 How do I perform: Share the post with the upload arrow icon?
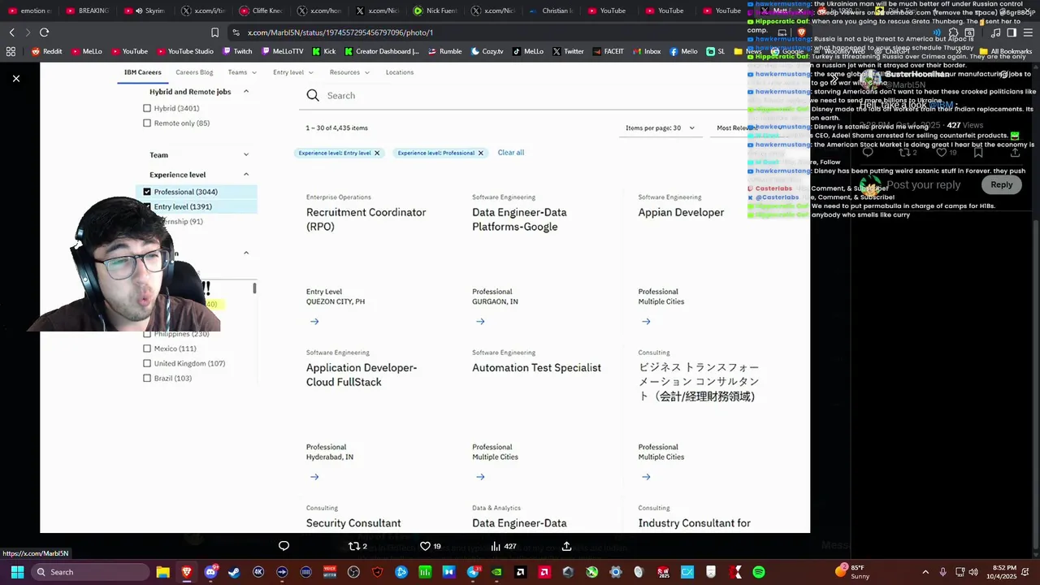click(566, 546)
